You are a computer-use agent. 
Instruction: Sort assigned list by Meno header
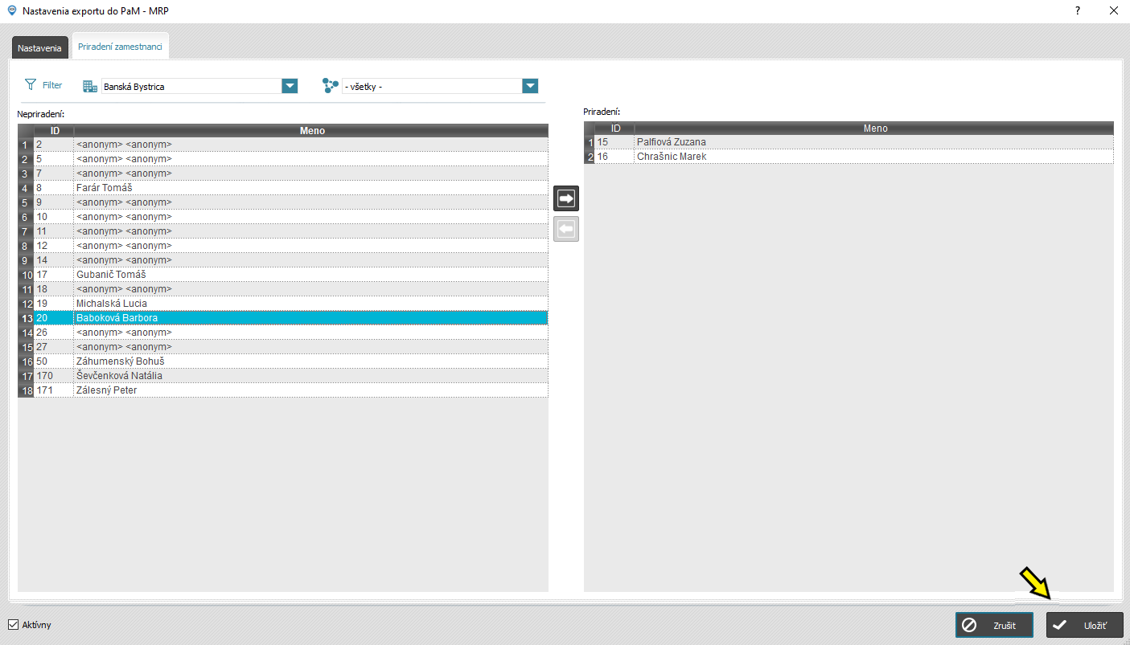tap(875, 129)
